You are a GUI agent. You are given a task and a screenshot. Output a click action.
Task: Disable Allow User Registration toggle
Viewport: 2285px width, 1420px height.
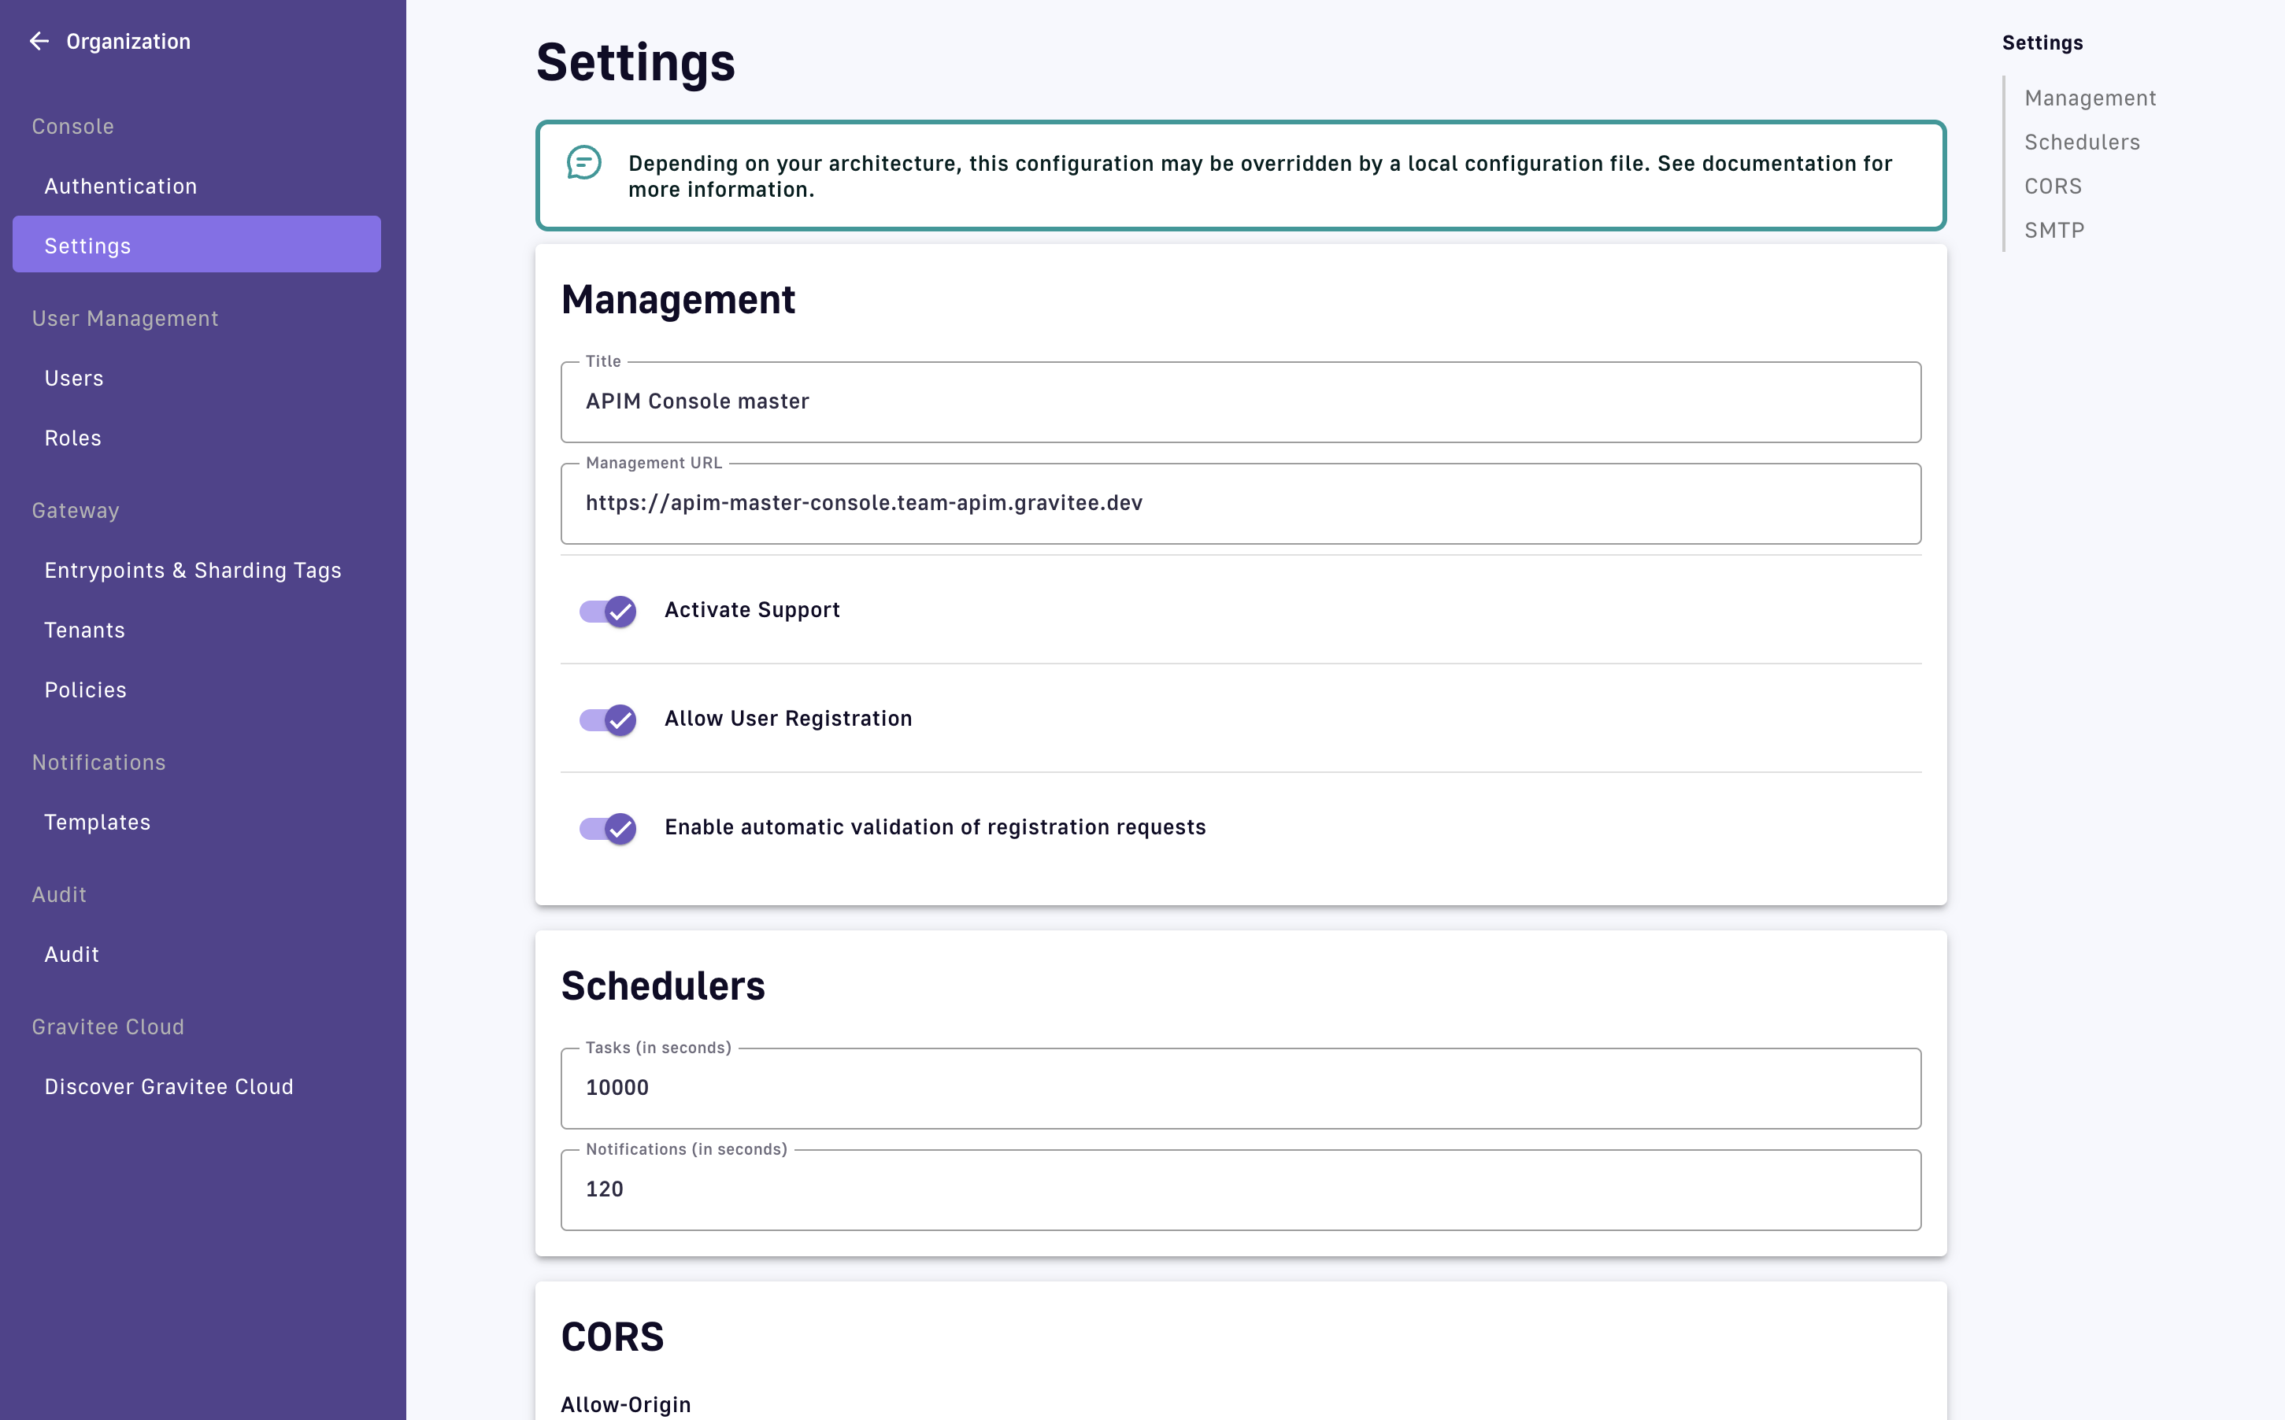click(x=608, y=719)
